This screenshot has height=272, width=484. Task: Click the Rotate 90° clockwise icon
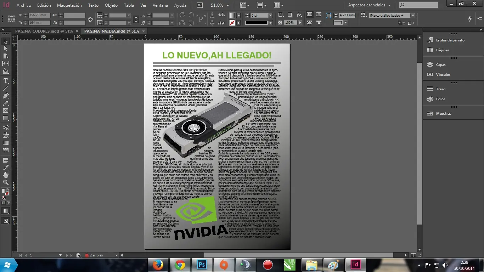click(182, 15)
